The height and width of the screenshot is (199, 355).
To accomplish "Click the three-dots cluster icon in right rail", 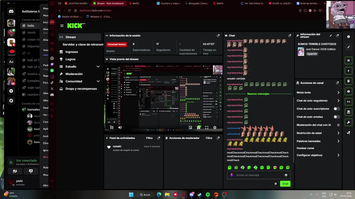I will pos(348,133).
